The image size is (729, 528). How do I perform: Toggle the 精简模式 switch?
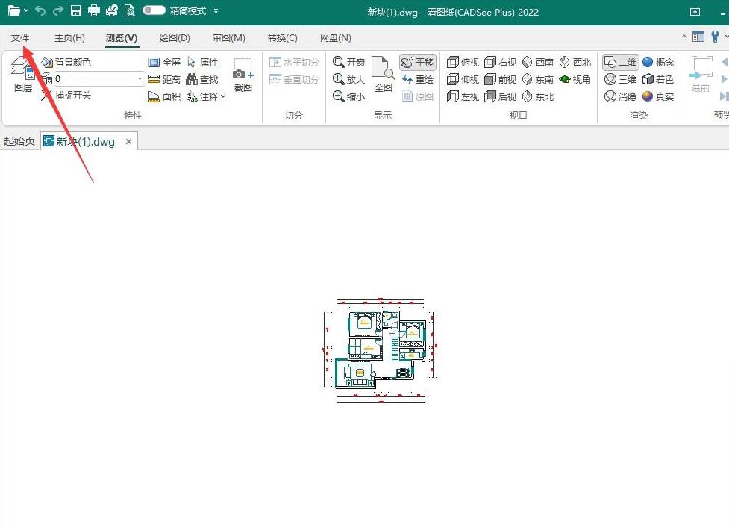[x=154, y=11]
